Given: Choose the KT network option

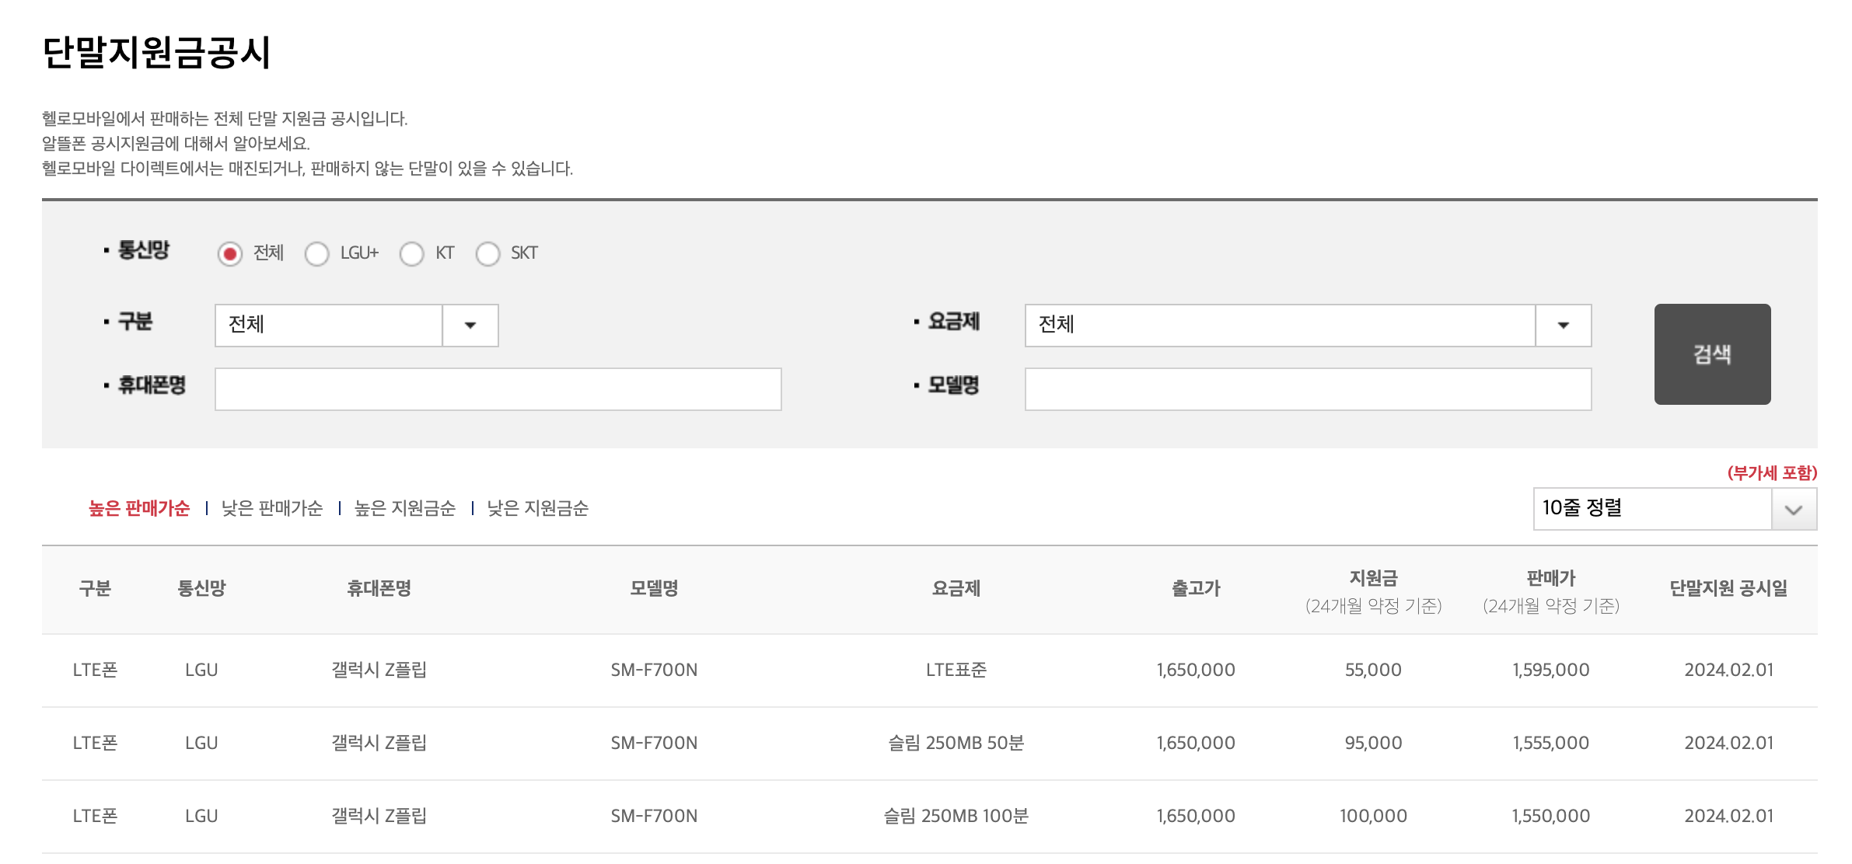Looking at the screenshot, I should point(411,254).
